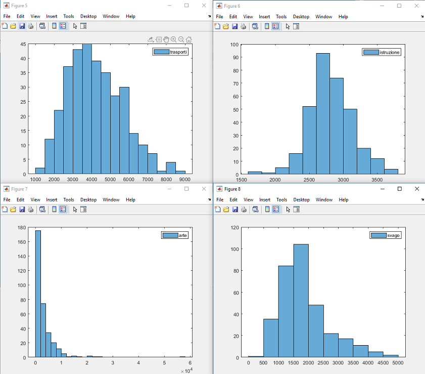The width and height of the screenshot is (425, 374).
Task: Select Zoom In tool above trasporti plot
Action: (173, 39)
